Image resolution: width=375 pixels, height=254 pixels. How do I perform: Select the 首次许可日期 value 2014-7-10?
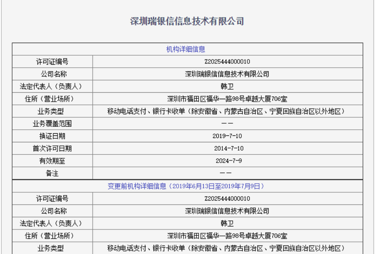tap(227, 148)
